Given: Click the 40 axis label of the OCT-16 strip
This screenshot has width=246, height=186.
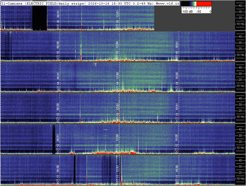Looking at the screenshot, I should coord(240,6).
